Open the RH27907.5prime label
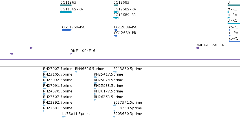 [x=58, y=69]
